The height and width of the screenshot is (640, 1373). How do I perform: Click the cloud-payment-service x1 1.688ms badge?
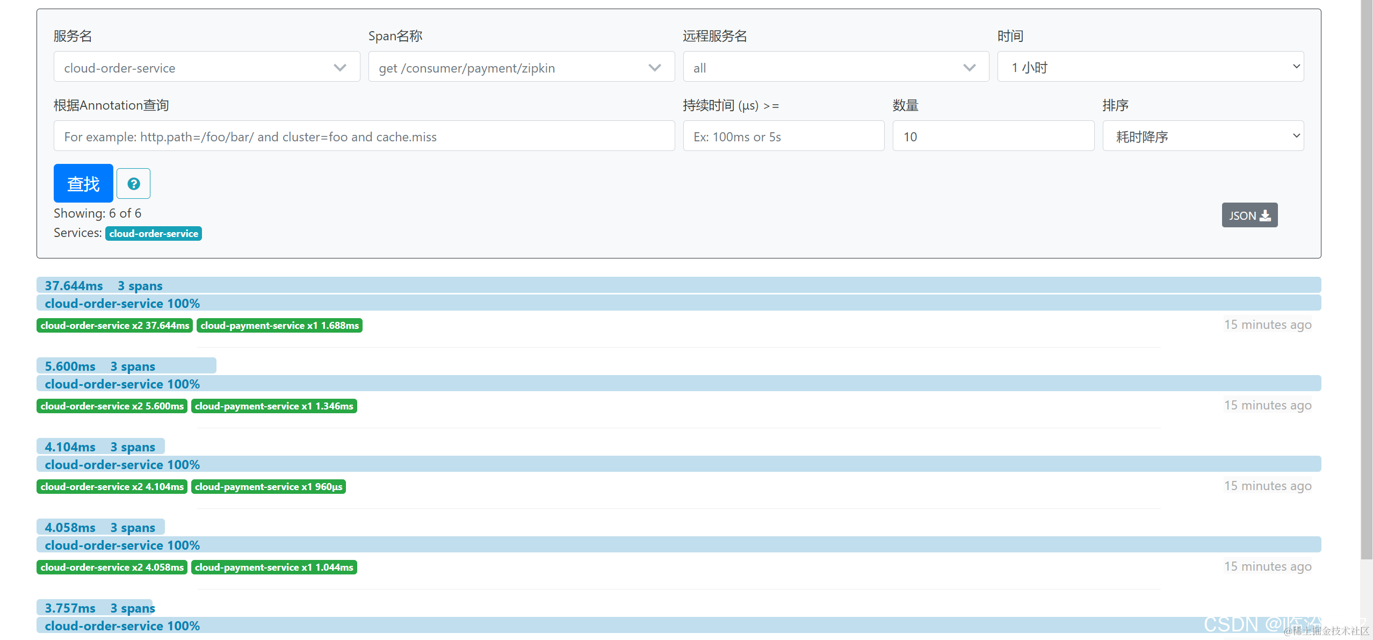tap(279, 325)
